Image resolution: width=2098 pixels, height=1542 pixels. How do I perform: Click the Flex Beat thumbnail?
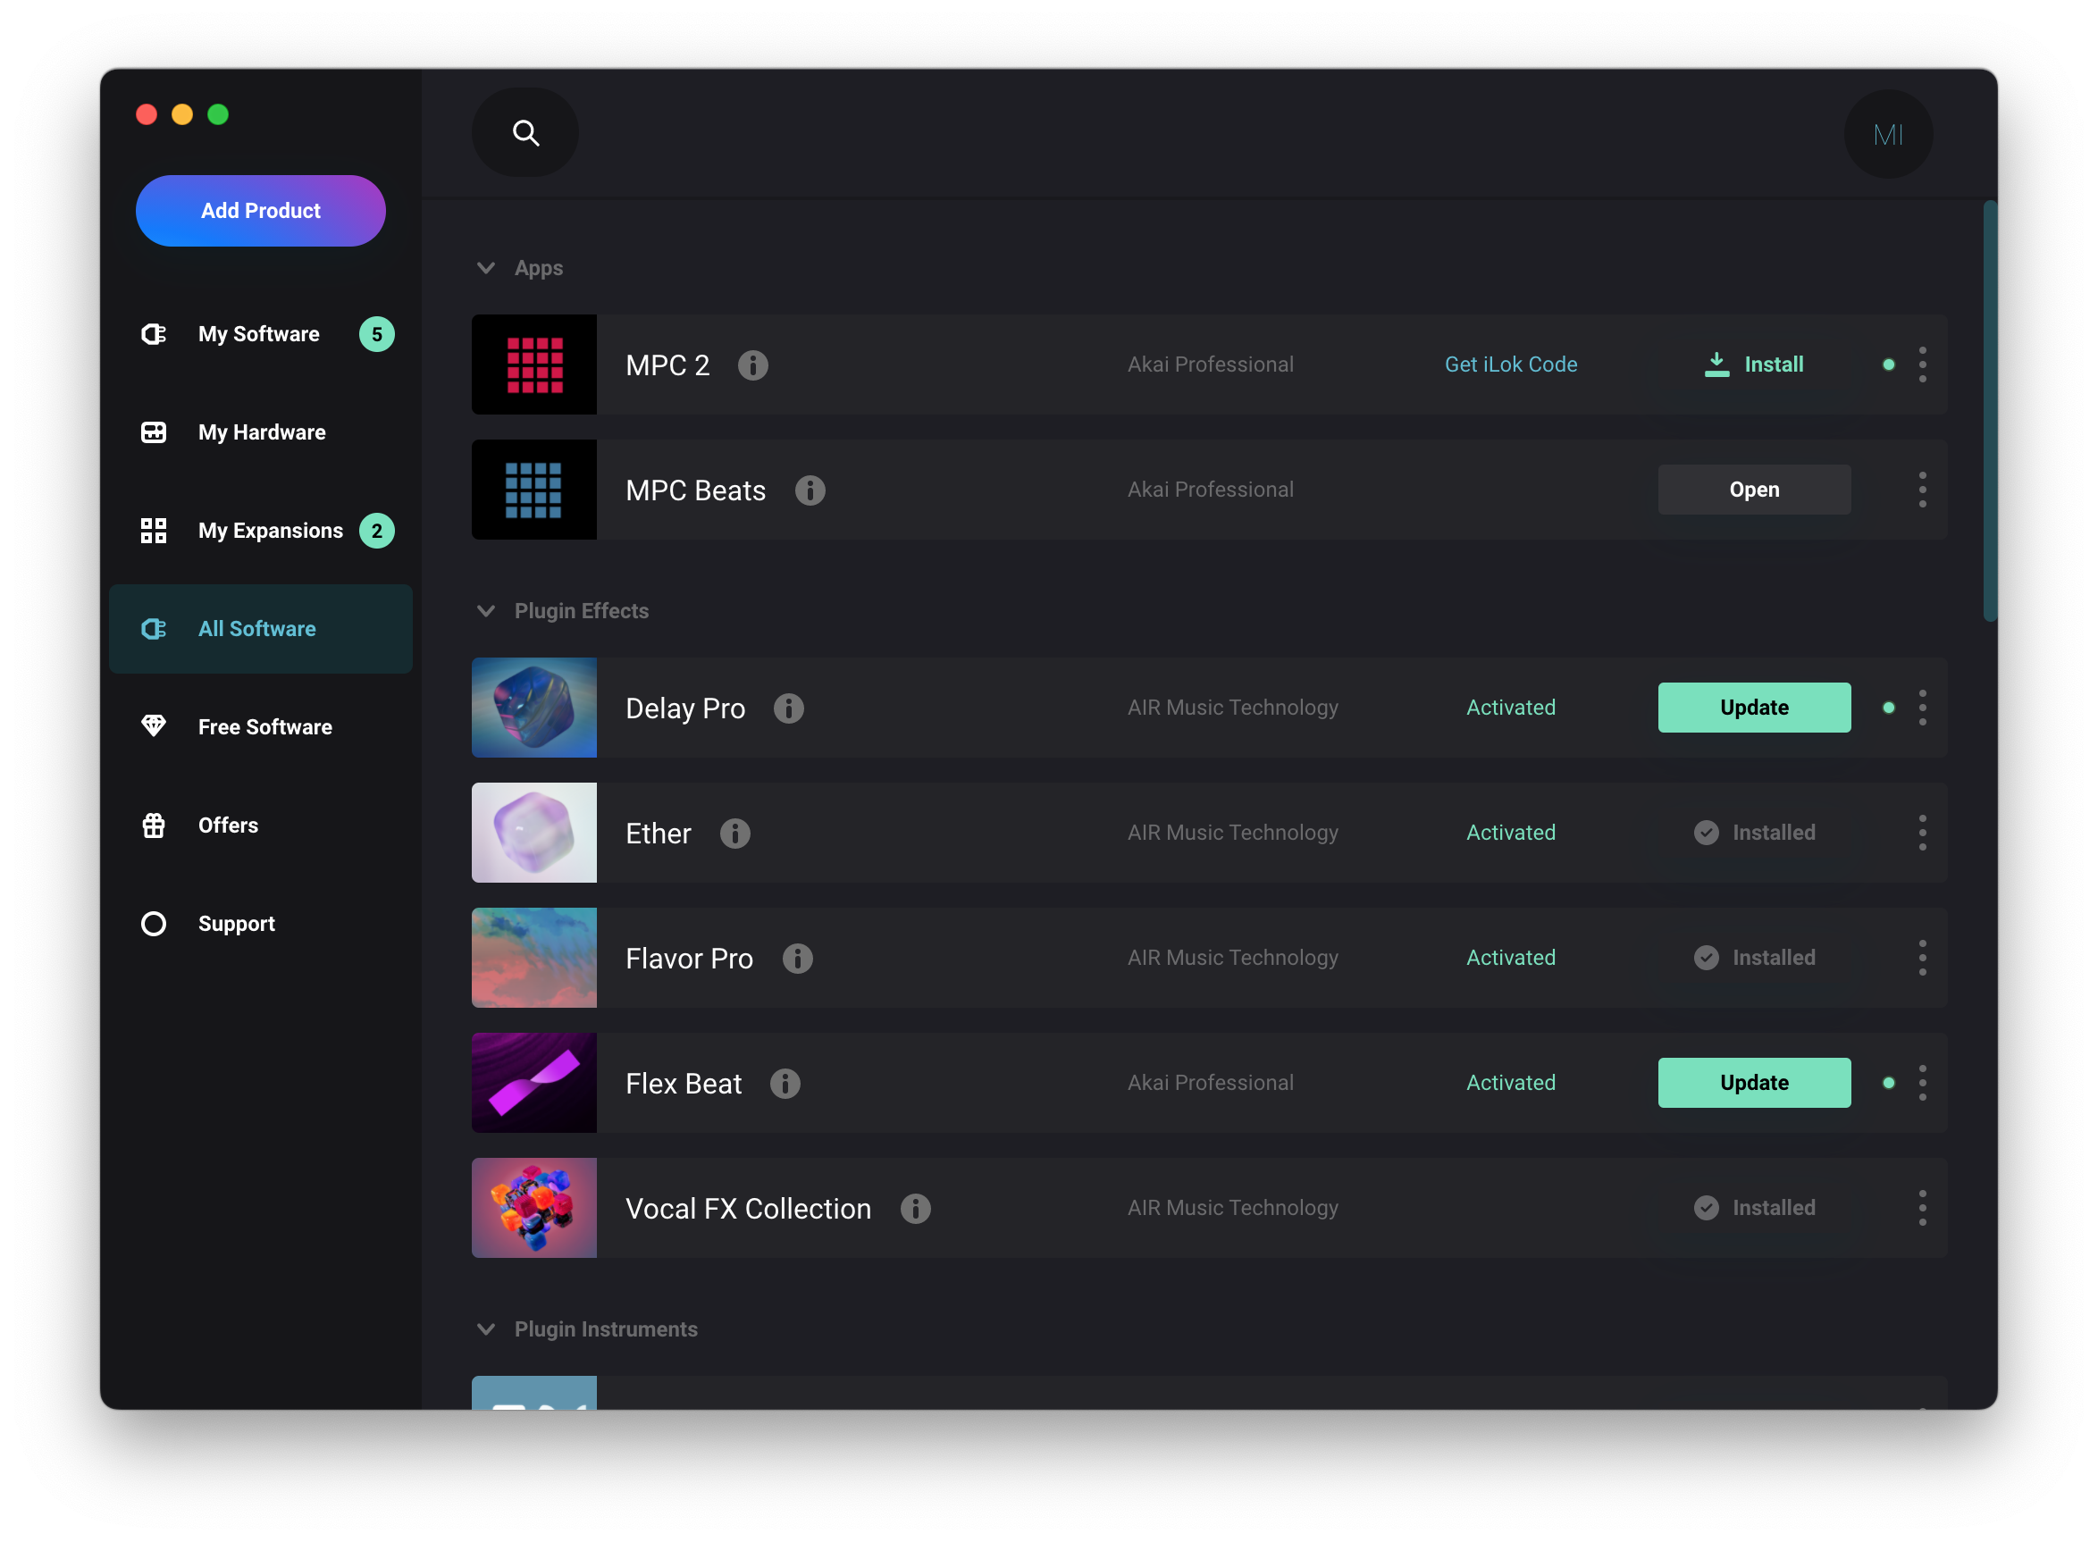click(533, 1083)
